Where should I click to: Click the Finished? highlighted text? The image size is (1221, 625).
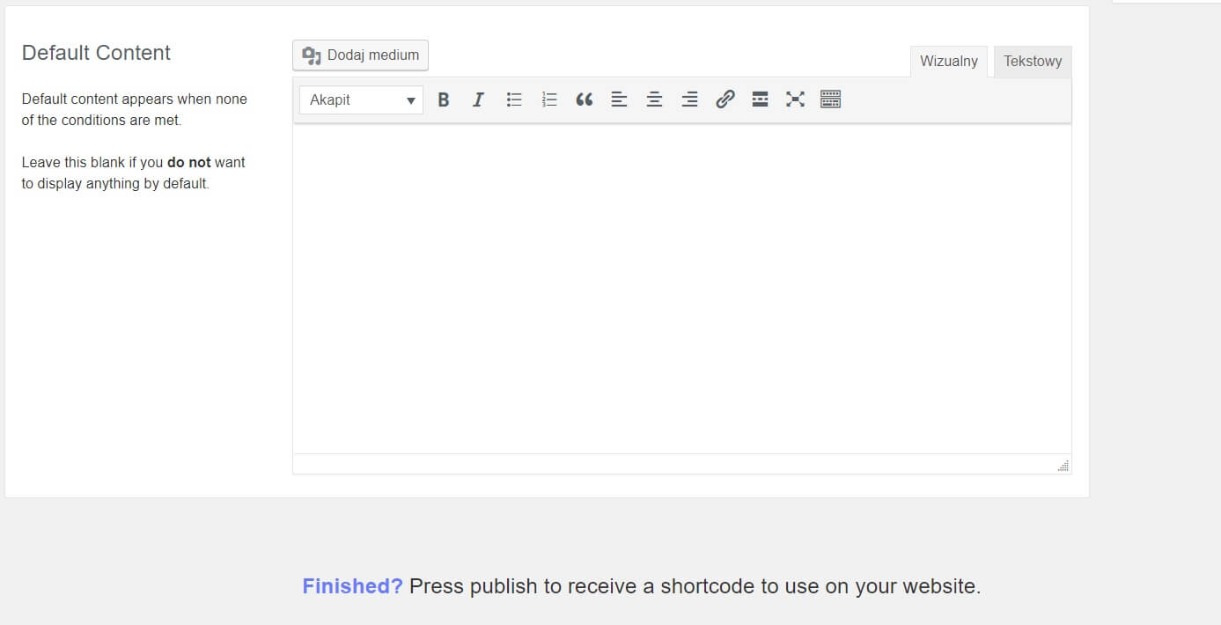(352, 585)
